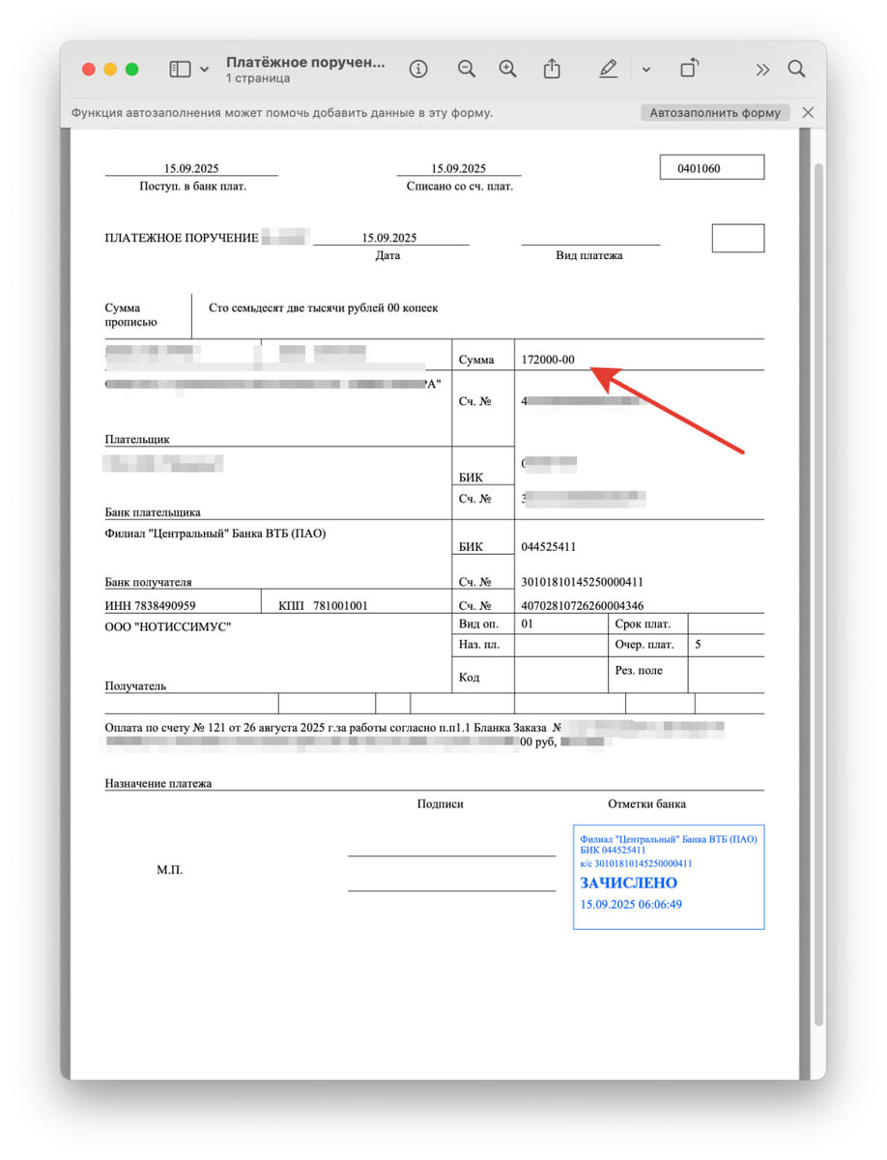Click the recipient bank БИК 044525411
The image size is (887, 1160).
pos(549,546)
